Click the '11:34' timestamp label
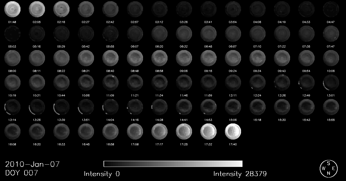The image size is (346, 181). (x=159, y=95)
